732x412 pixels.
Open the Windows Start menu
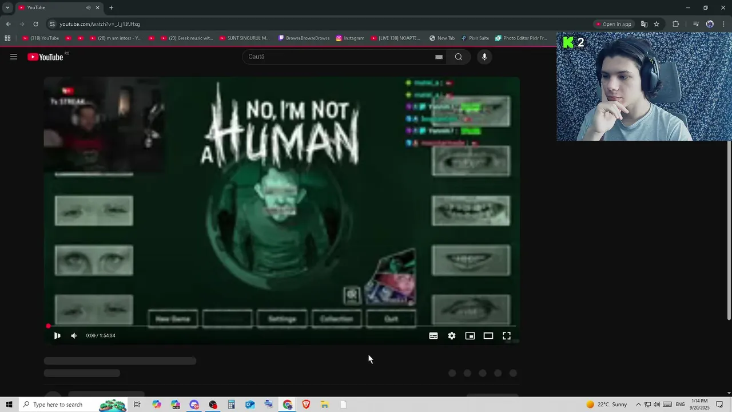pyautogui.click(x=9, y=405)
